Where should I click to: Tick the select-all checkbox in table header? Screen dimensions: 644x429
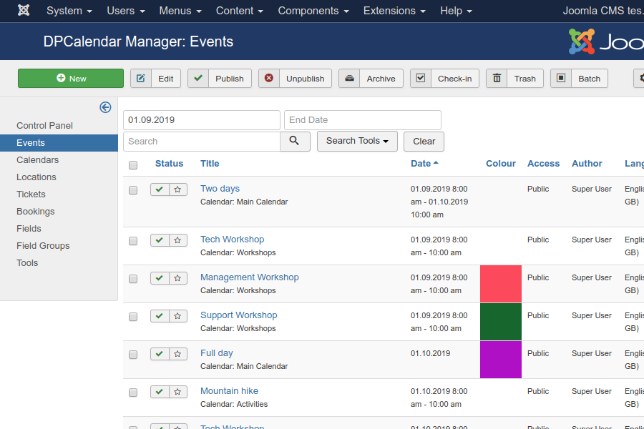pos(133,165)
